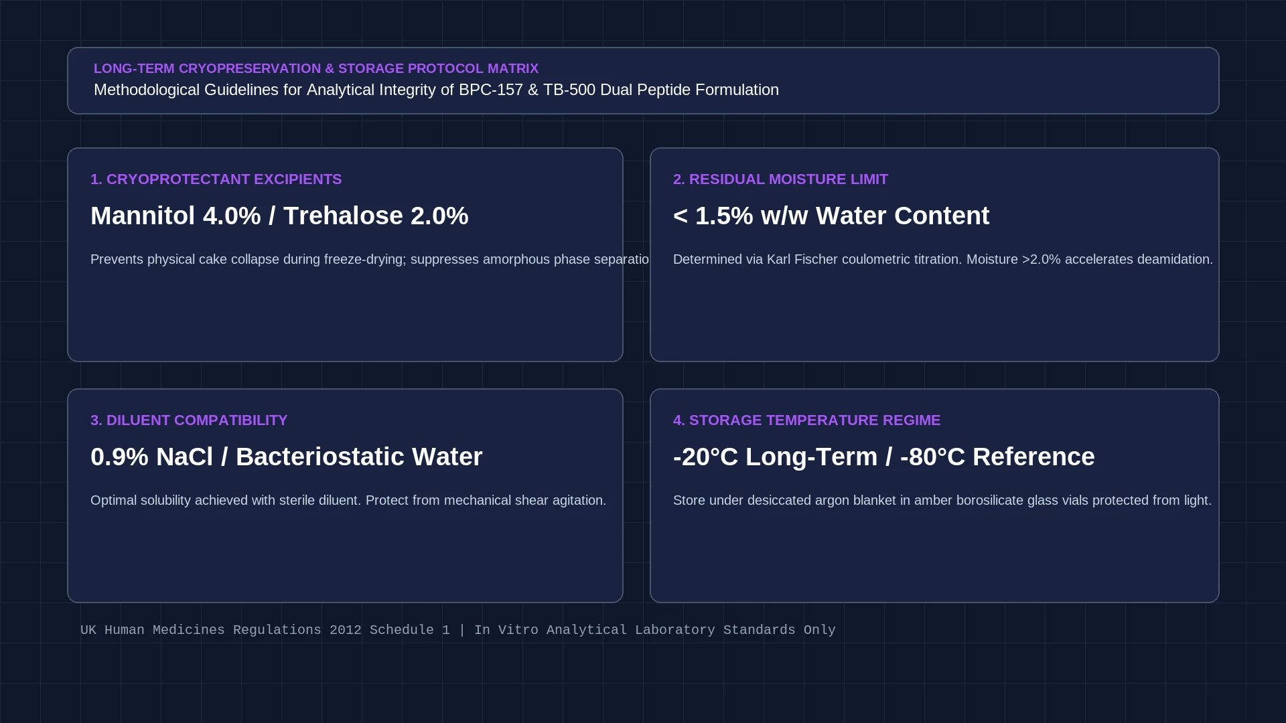Click the Long-Term Cryopreservation & Storage Protocol Matrix title
This screenshot has width=1286, height=723.
point(316,68)
